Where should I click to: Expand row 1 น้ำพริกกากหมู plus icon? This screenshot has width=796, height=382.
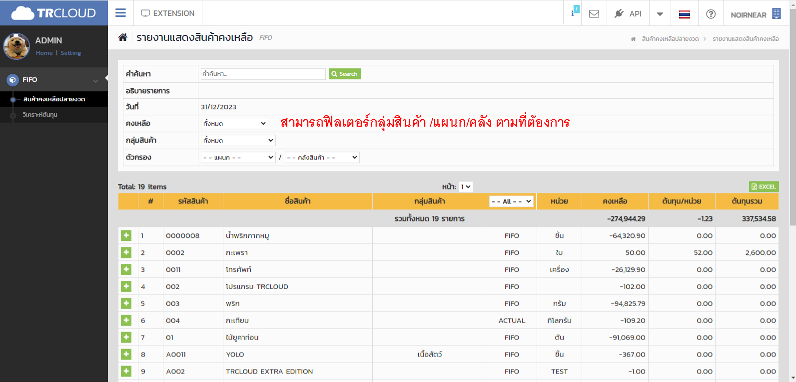coord(126,235)
